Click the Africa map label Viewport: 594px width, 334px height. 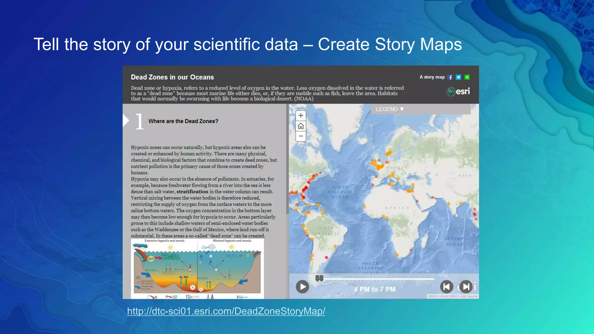(397, 208)
